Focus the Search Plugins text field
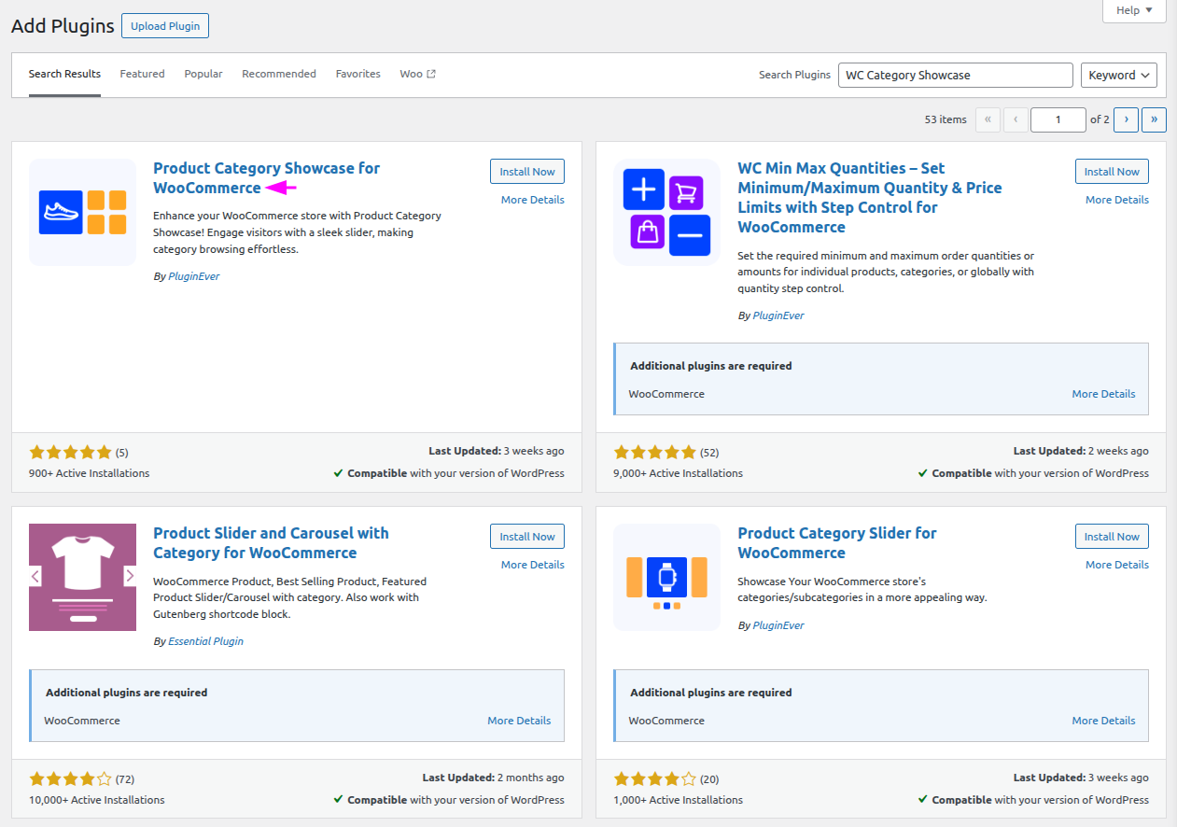 956,76
